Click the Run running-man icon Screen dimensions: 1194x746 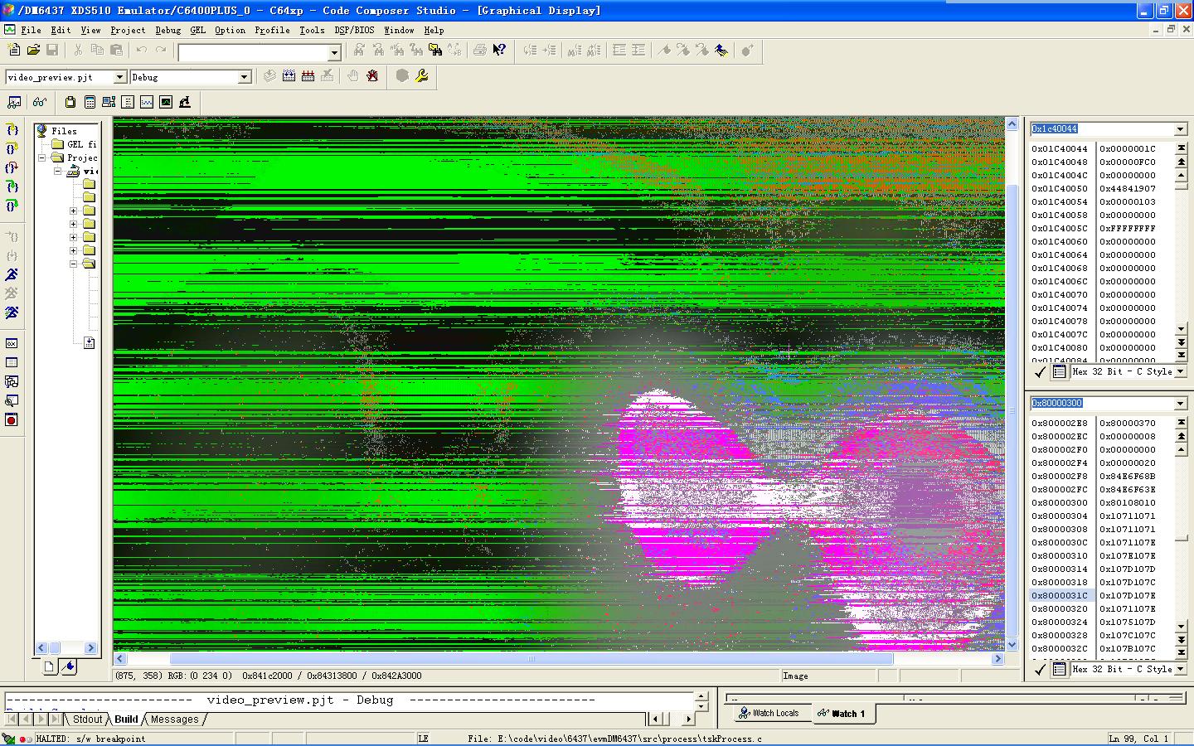12,274
